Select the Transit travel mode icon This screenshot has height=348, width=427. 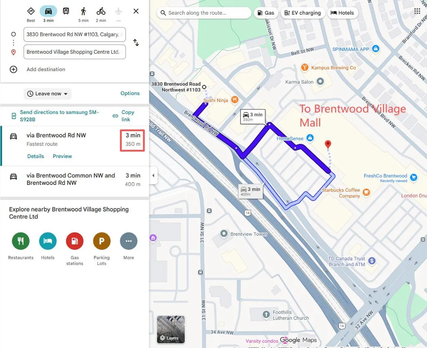[x=66, y=11]
